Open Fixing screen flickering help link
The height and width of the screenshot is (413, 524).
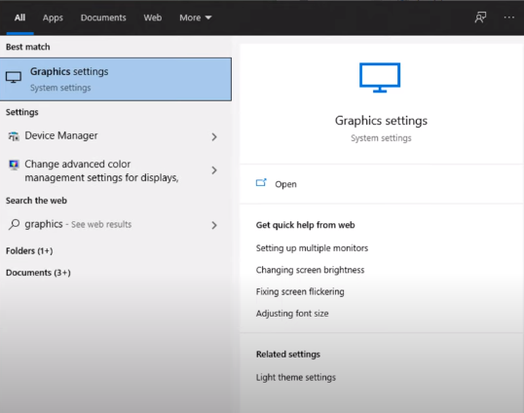coord(300,291)
